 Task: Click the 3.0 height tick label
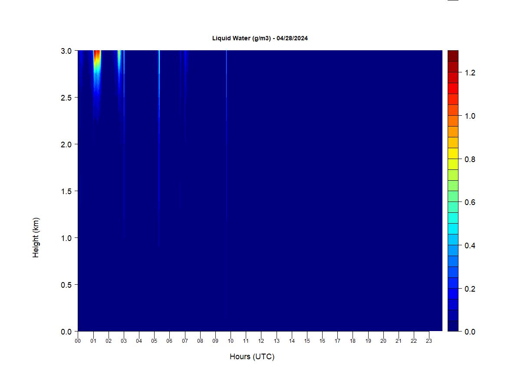[66, 51]
